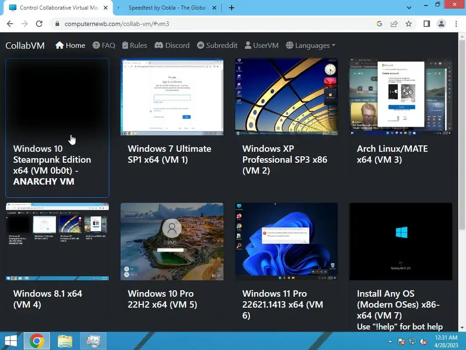
Task: Click the CollabVM brand logo text
Action: (25, 46)
